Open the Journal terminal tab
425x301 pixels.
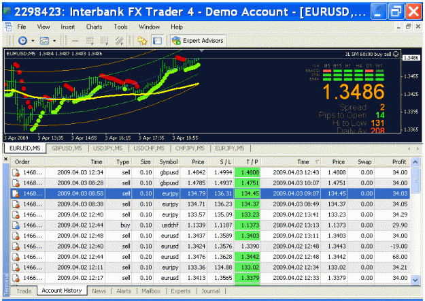[x=211, y=291]
